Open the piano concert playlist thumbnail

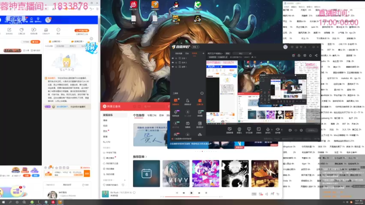[x=265, y=174]
